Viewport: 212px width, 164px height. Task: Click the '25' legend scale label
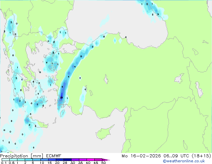[65, 163]
